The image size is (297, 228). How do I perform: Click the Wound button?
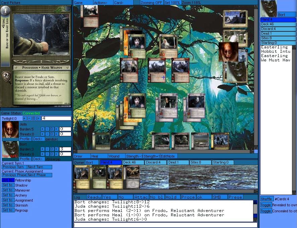(116, 156)
